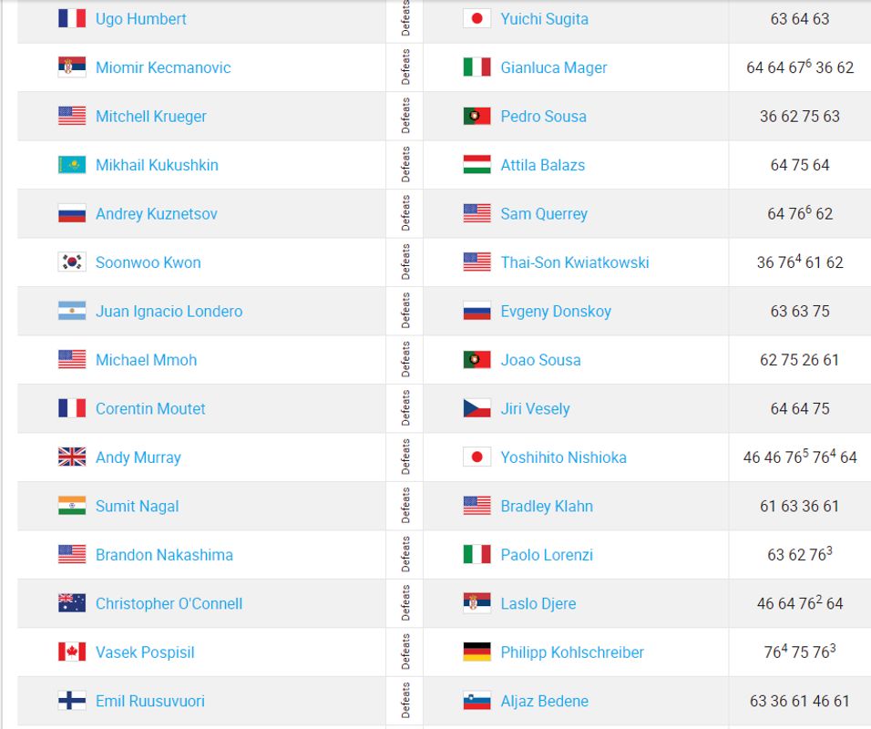Click the Indian flag beside Sumit Nagal
Image resolution: width=871 pixels, height=729 pixels.
tap(72, 506)
